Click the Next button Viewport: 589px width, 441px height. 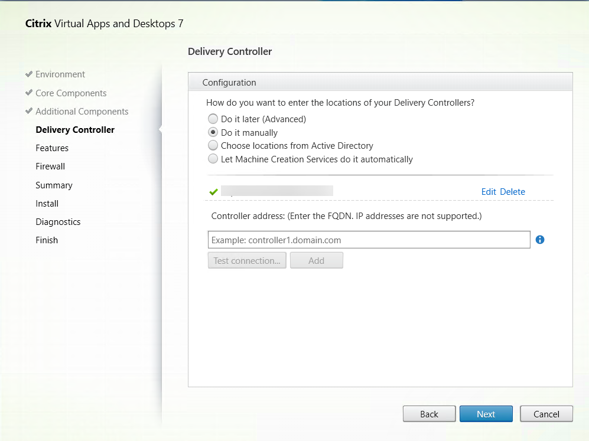pos(486,414)
